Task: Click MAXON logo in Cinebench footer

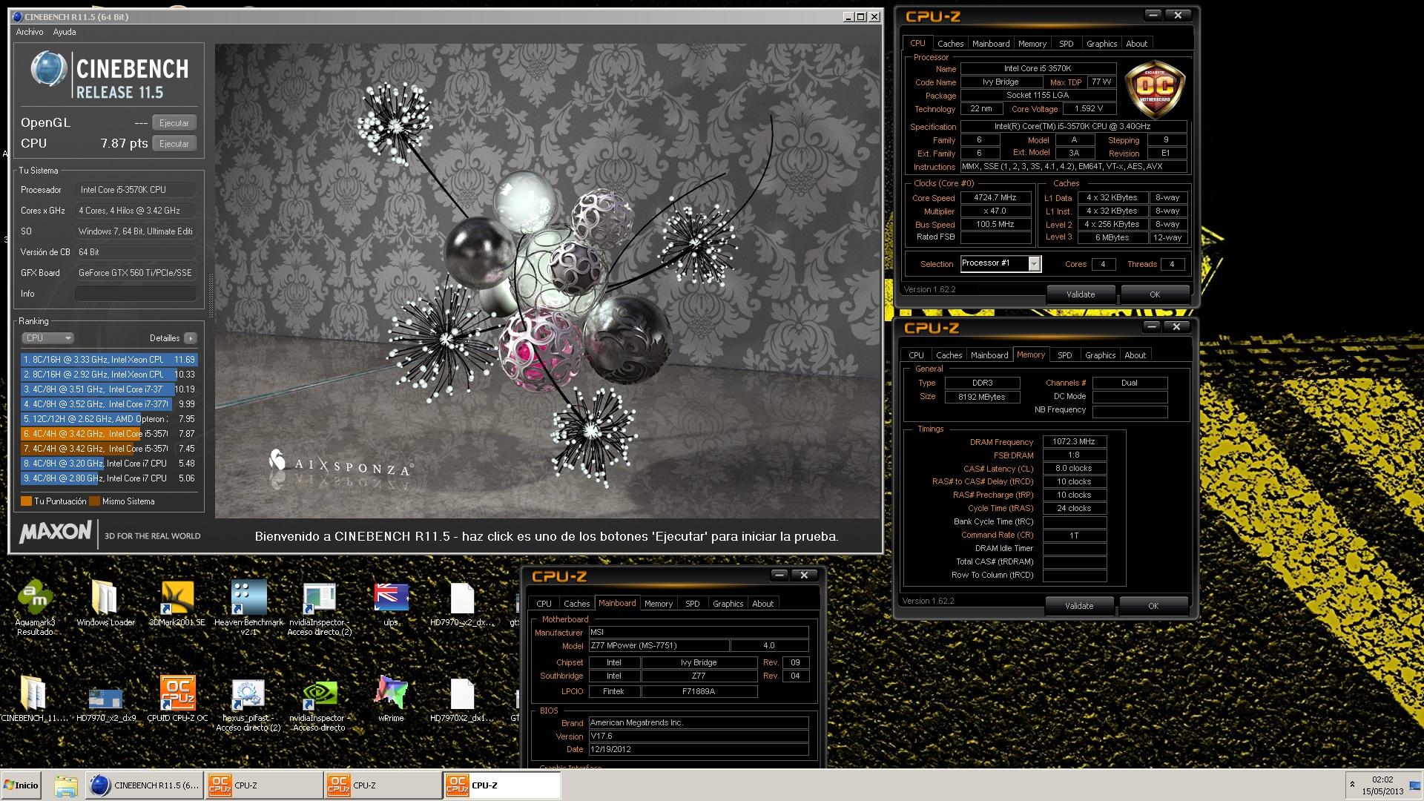Action: (55, 533)
